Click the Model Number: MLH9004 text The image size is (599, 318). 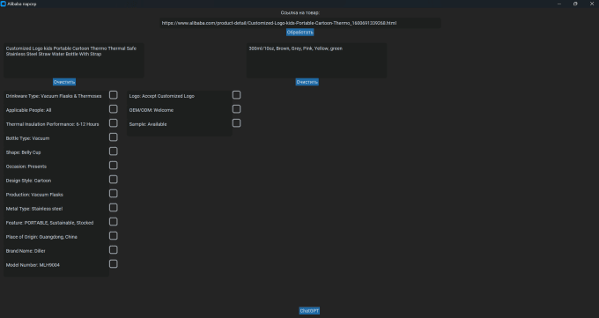coord(33,265)
